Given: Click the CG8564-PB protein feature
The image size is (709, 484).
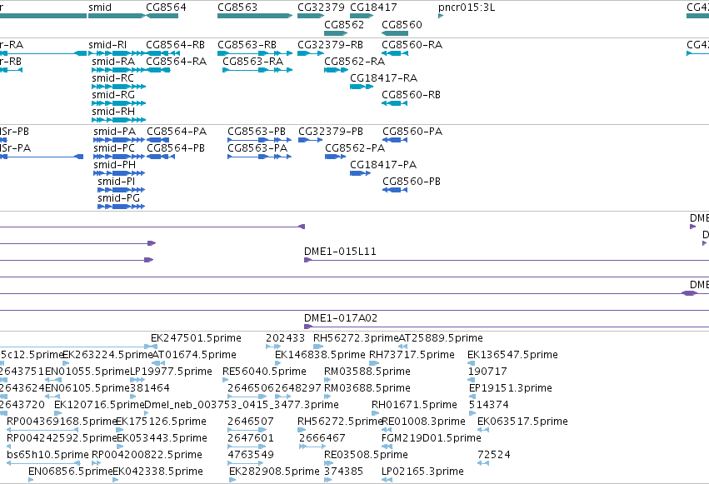Looking at the screenshot, I should [161, 157].
